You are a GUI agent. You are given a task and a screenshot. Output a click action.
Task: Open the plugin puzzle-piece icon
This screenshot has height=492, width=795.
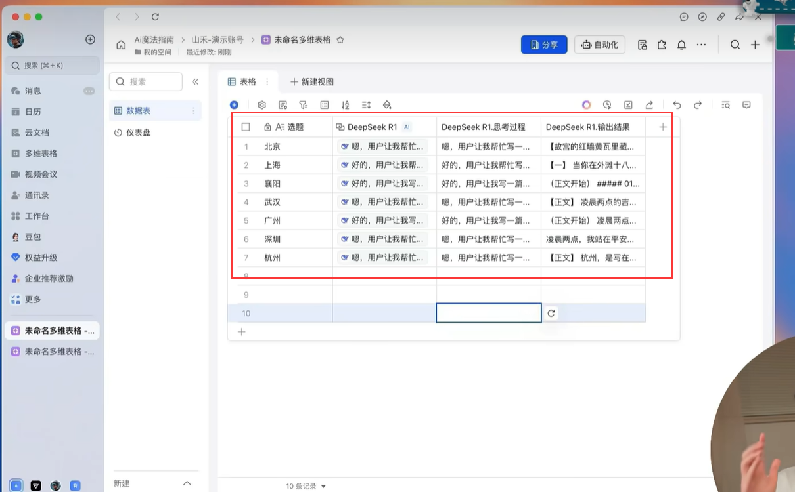point(662,45)
